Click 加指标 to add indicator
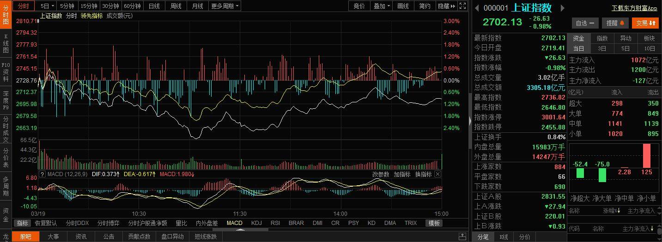Viewport: 662px width, 242px height. (x=402, y=174)
